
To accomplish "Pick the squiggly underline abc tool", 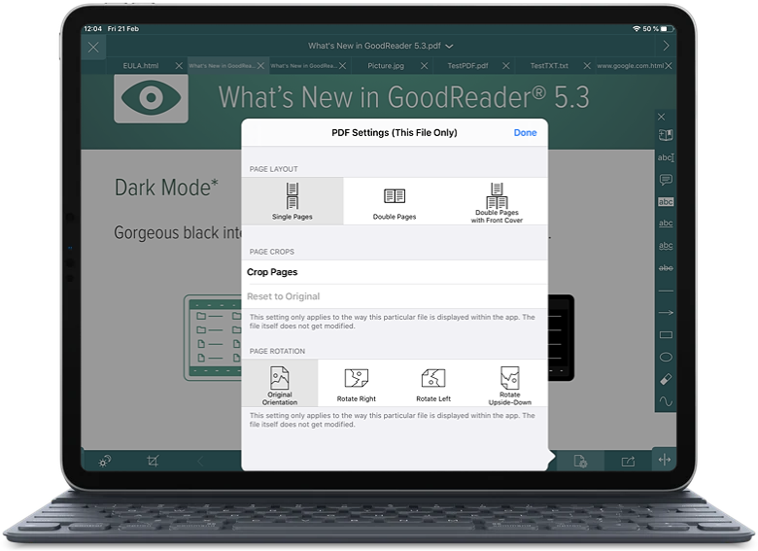I will tap(666, 246).
